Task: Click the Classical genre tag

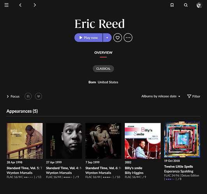Action: pyautogui.click(x=103, y=68)
